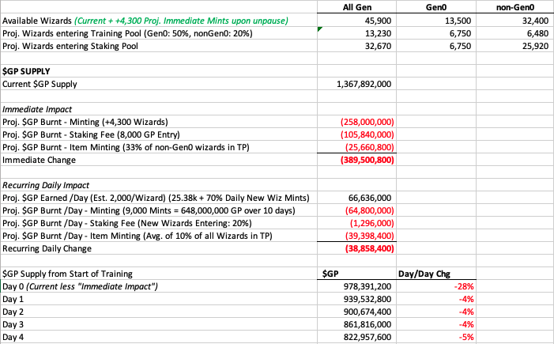Image resolution: width=554 pixels, height=344 pixels.
Task: Select the cell with value 25,920
Action: (x=515, y=47)
